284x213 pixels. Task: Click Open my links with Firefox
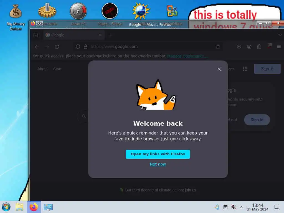(x=158, y=154)
